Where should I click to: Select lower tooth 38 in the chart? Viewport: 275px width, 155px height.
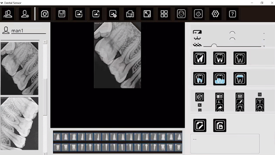tap(178, 148)
